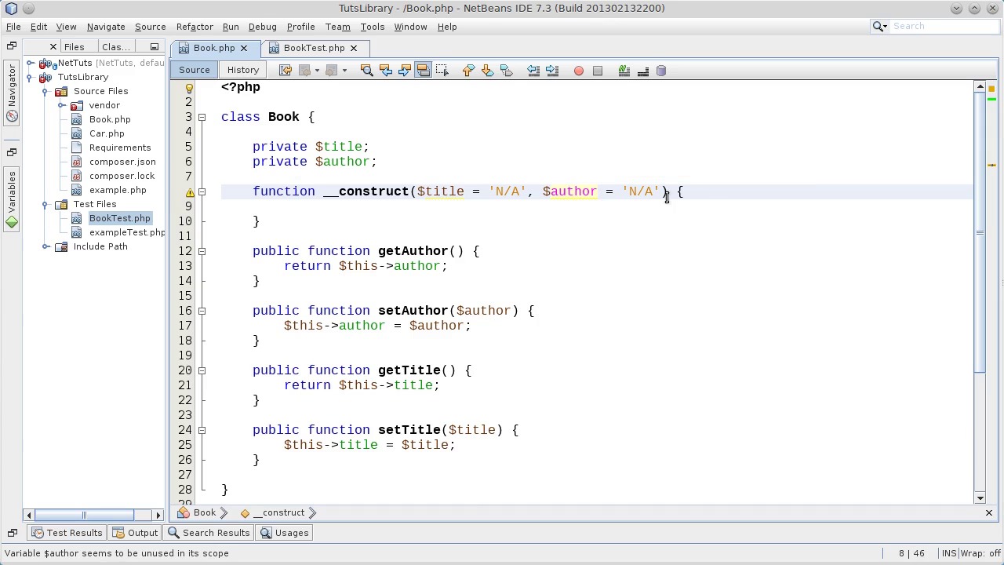Image resolution: width=1004 pixels, height=565 pixels.
Task: Toggle bookmark on current line
Action: tap(506, 71)
